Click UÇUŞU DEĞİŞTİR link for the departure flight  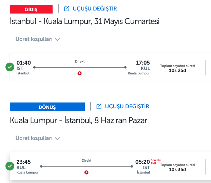click(95, 9)
